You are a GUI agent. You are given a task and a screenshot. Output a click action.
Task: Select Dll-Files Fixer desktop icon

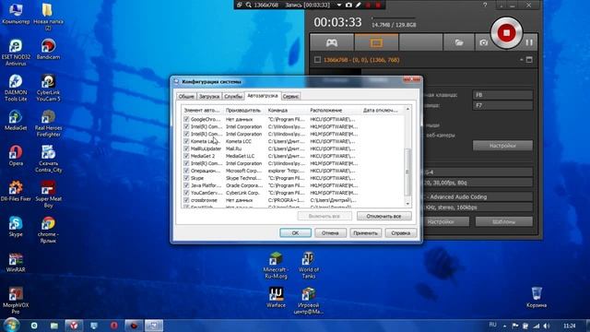[16, 191]
